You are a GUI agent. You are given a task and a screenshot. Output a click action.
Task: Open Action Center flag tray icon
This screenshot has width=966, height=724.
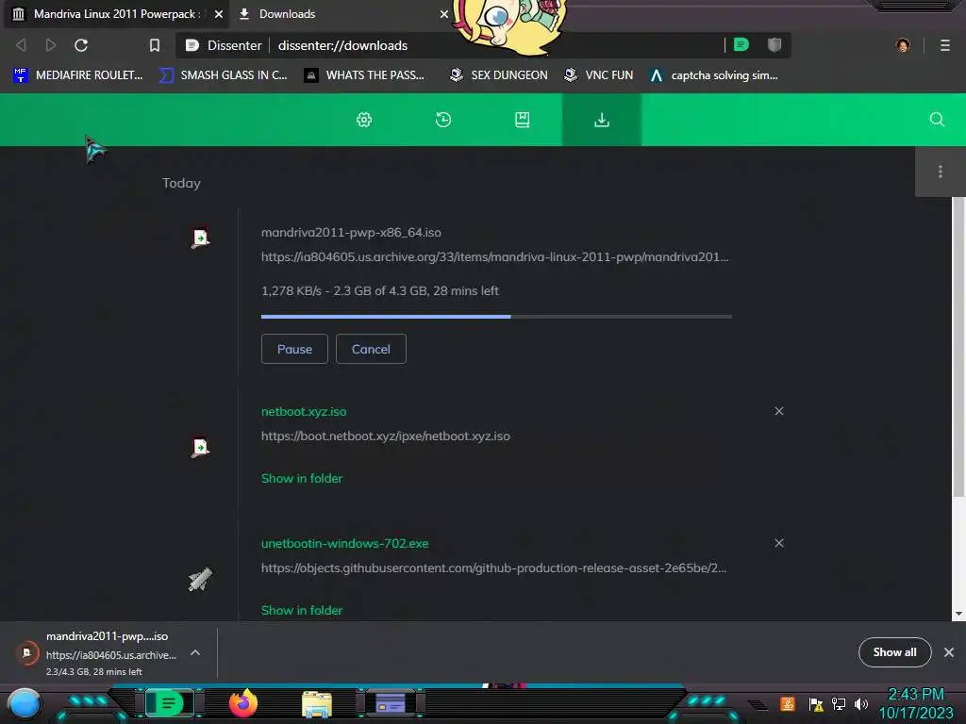click(816, 703)
